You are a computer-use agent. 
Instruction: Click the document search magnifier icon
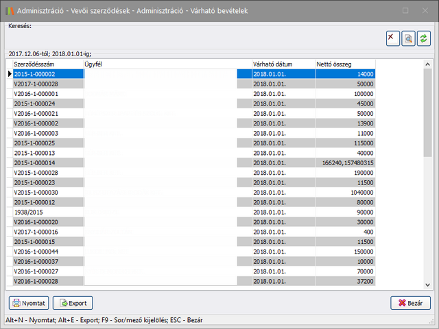407,38
